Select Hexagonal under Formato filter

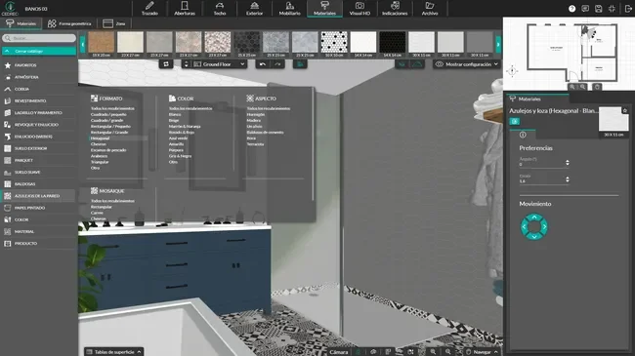click(x=100, y=138)
